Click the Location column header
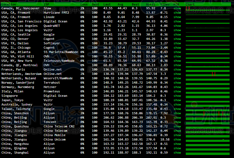The width and height of the screenshot is (234, 158). coord(9,4)
